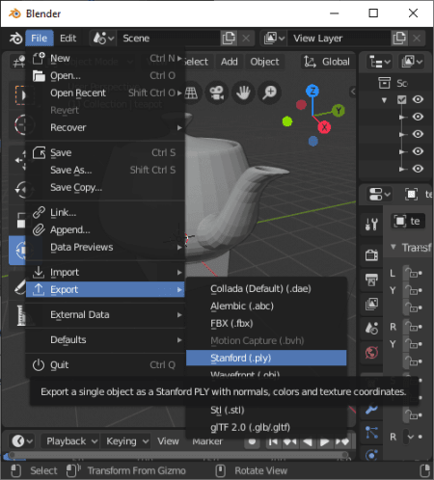Image resolution: width=434 pixels, height=480 pixels.
Task: Click Append... in File menu
Action: coord(105,229)
